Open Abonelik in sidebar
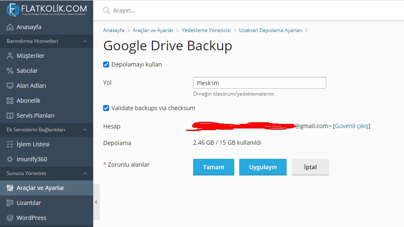 (x=47, y=101)
